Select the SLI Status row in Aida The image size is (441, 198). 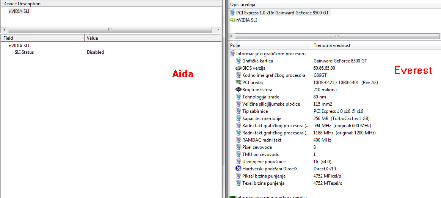pos(24,52)
